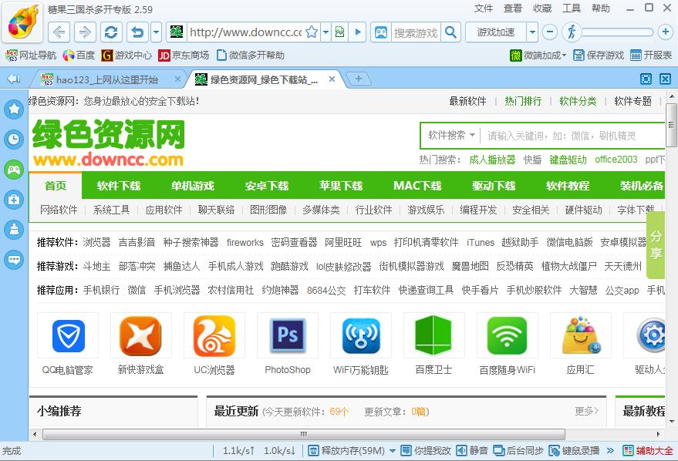Open the 工具 menu in the menu bar
Image resolution: width=678 pixels, height=461 pixels.
pos(571,8)
